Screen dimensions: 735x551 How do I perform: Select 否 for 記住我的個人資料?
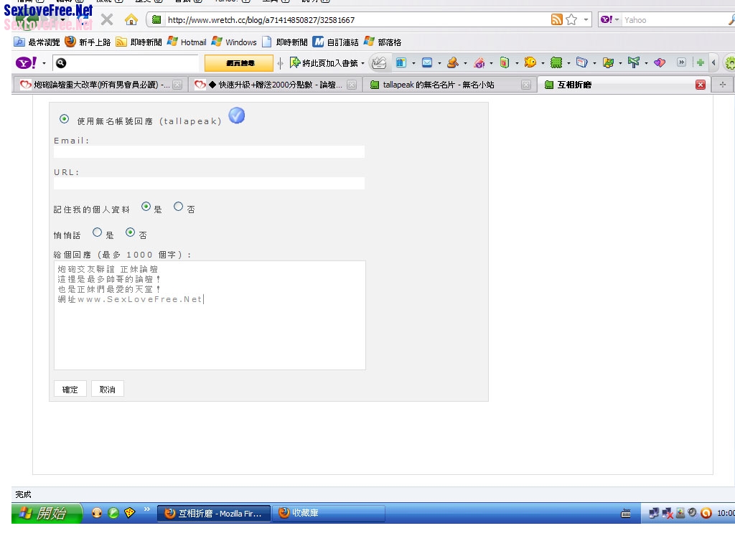click(x=179, y=207)
